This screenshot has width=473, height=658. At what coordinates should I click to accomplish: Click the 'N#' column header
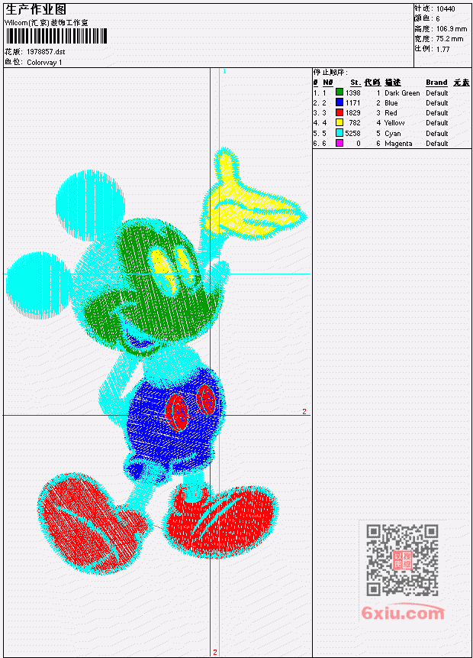click(327, 83)
